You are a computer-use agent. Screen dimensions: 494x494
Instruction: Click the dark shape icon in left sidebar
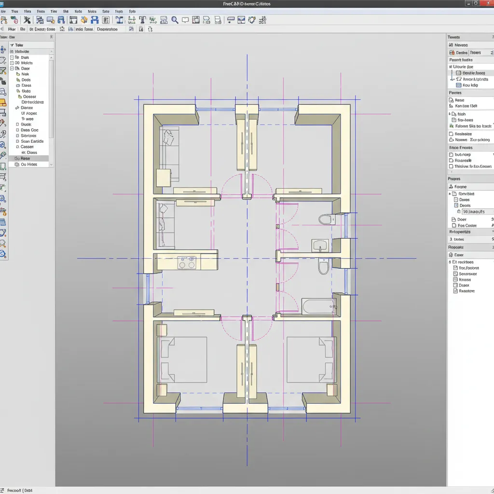3,81
